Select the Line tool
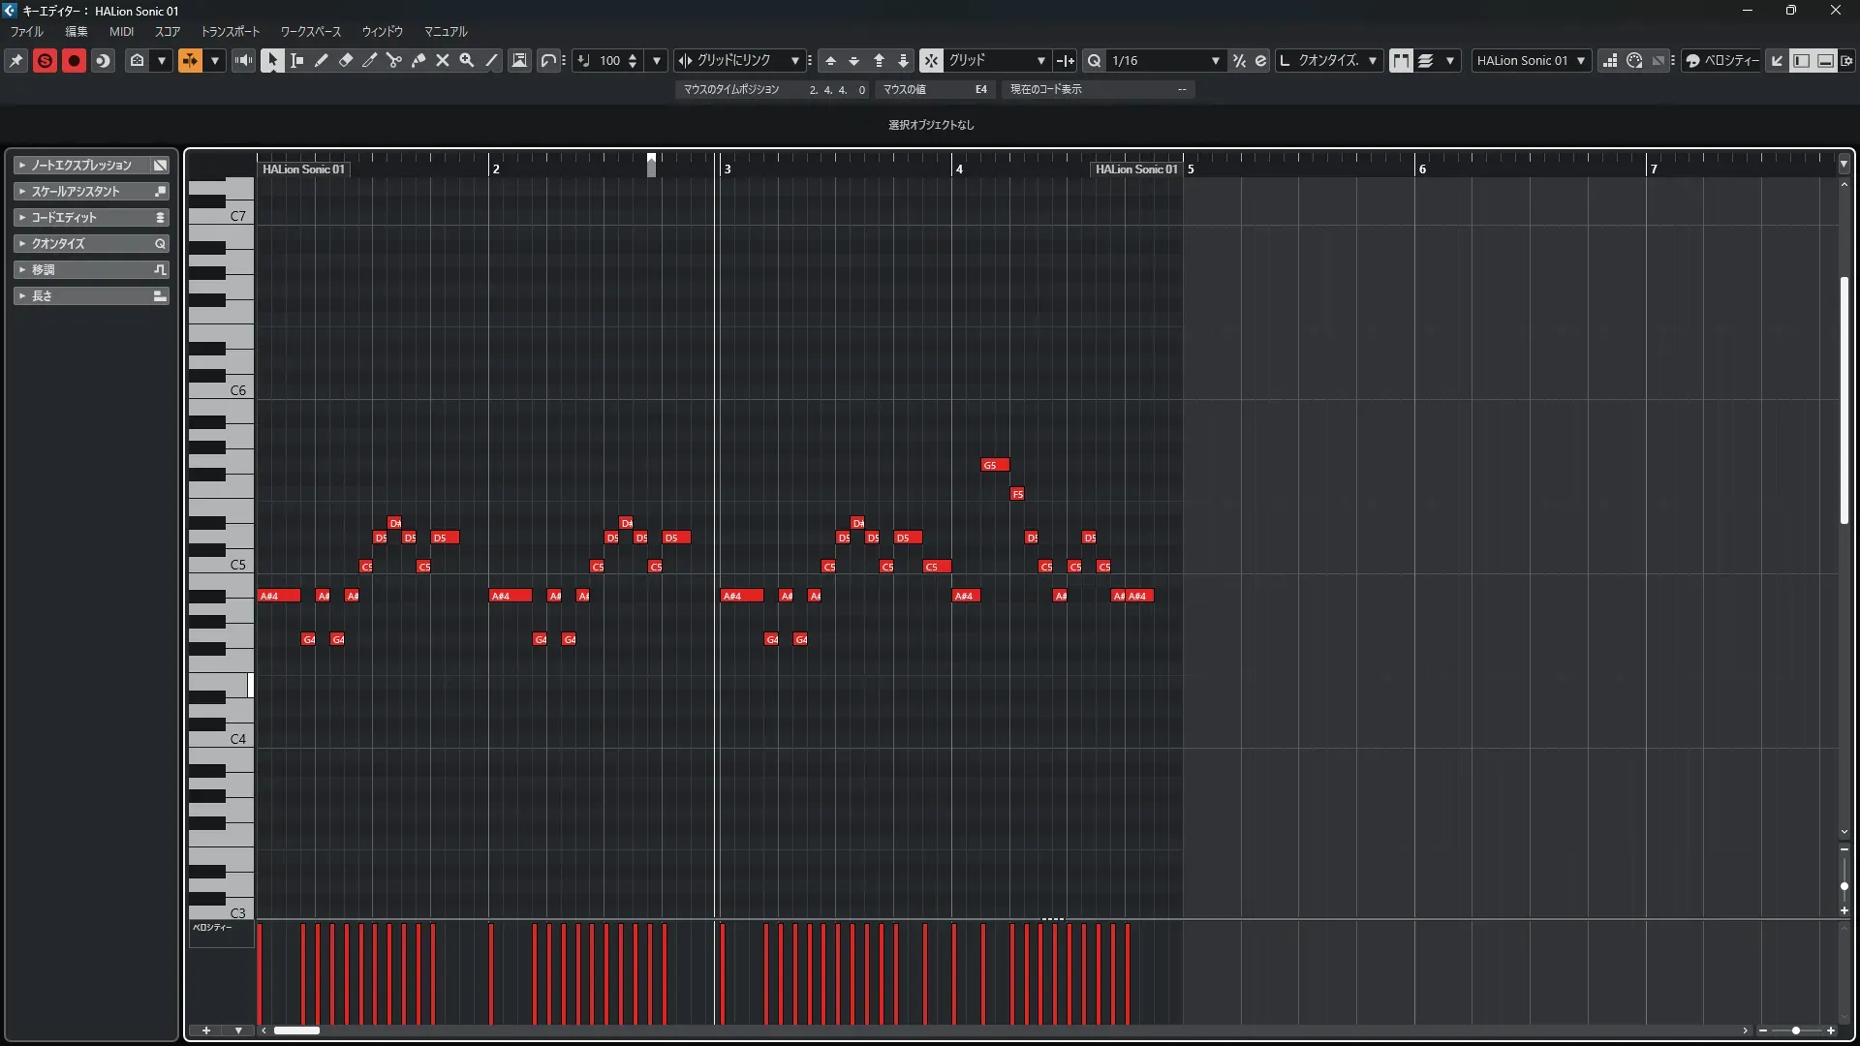 click(491, 60)
